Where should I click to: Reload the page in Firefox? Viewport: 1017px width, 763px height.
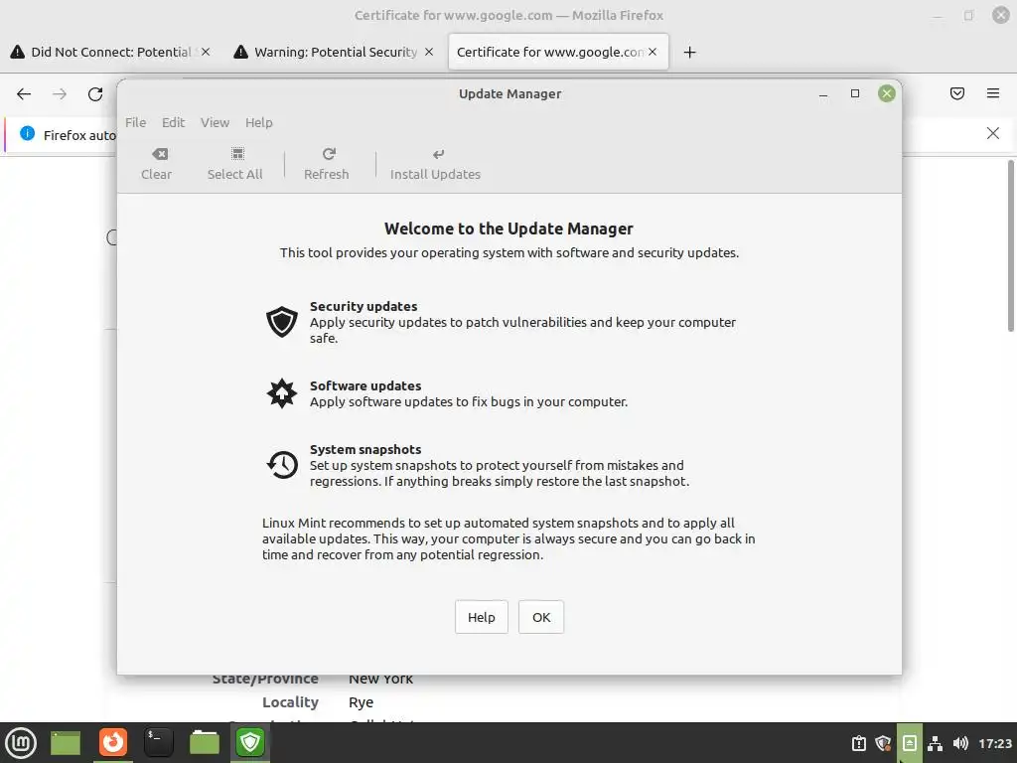point(95,94)
